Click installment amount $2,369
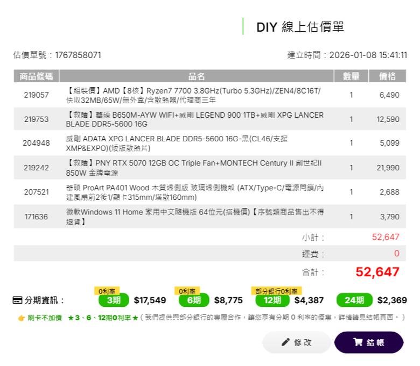This screenshot has height=366, width=420. tap(392, 300)
